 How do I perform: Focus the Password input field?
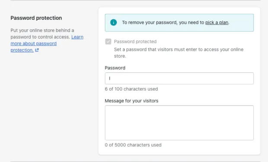click(179, 78)
